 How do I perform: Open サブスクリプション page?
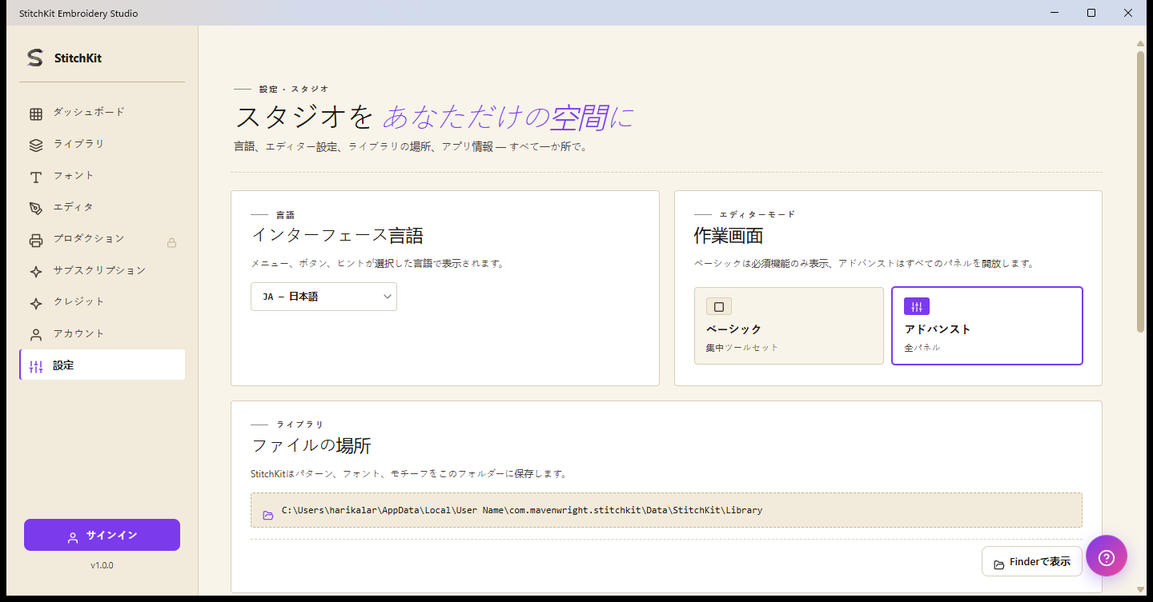pos(102,271)
